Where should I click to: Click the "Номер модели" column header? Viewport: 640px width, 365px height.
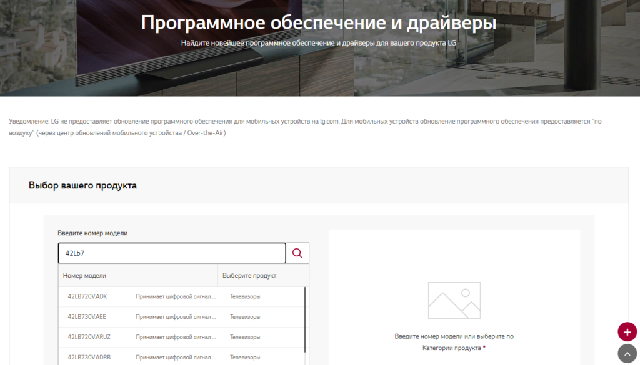coord(84,275)
